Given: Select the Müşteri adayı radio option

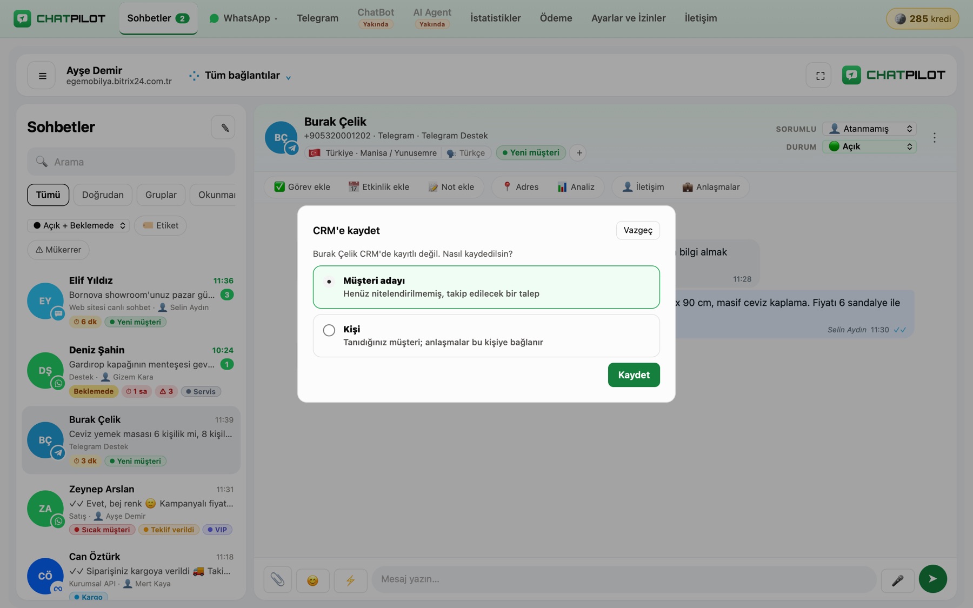Looking at the screenshot, I should coord(486,287).
